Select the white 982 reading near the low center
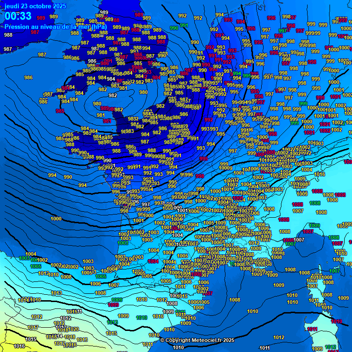Viewport: 352px width, 352px height. point(113,95)
